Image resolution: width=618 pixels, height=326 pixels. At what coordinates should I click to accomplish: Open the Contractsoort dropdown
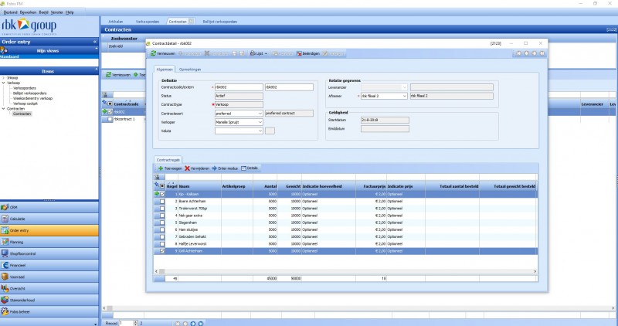coord(260,114)
